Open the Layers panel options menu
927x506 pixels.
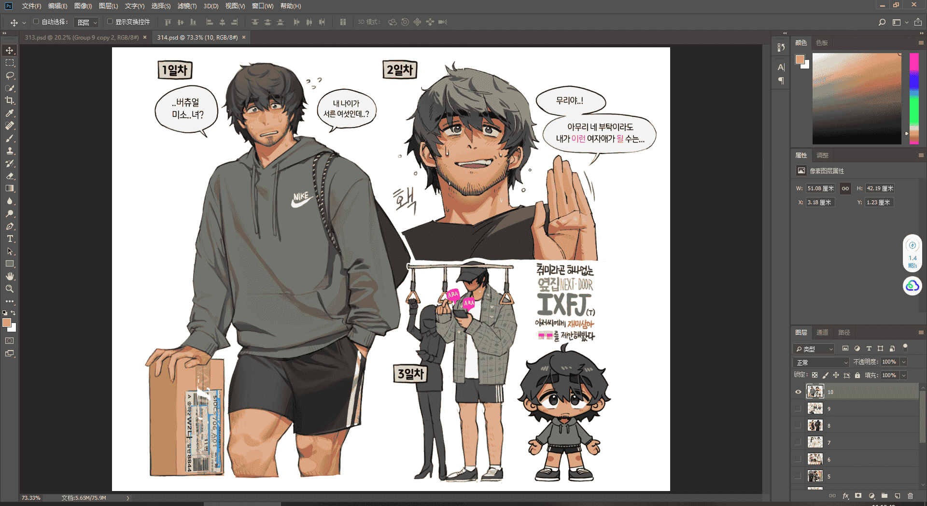tap(921, 333)
